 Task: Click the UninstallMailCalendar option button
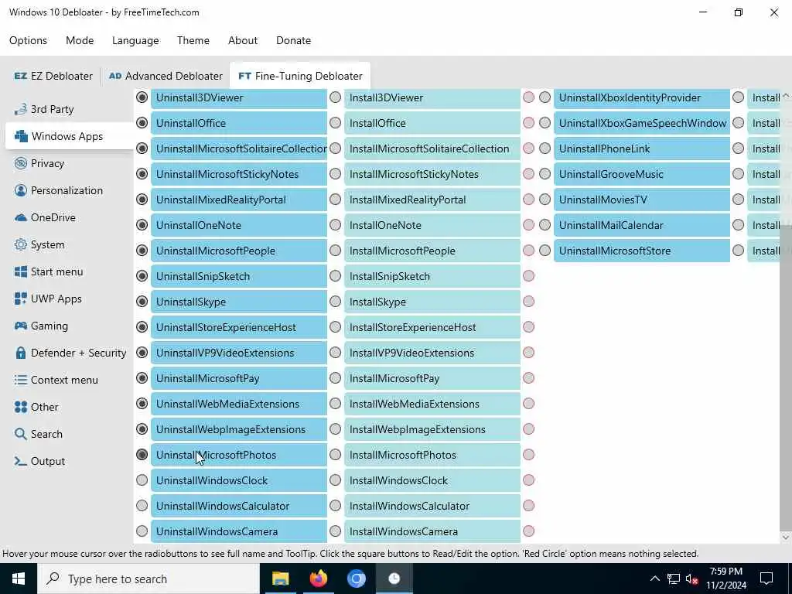pos(642,225)
